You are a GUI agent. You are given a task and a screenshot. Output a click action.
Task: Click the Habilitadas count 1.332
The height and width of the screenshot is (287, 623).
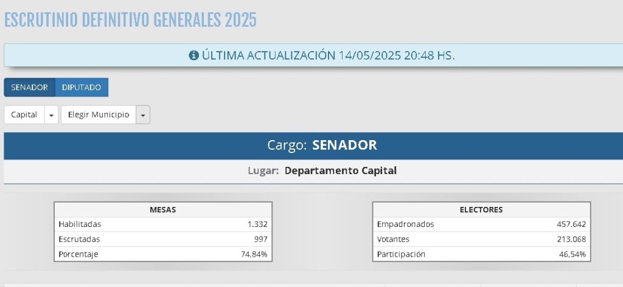tap(257, 225)
